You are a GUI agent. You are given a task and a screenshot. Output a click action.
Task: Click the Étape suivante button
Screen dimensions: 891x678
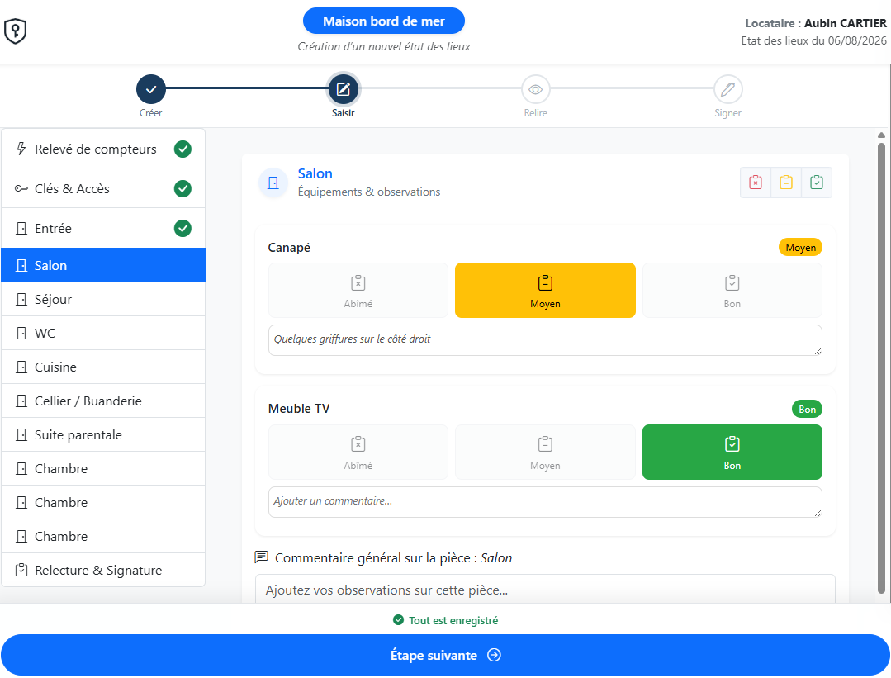[x=446, y=655]
